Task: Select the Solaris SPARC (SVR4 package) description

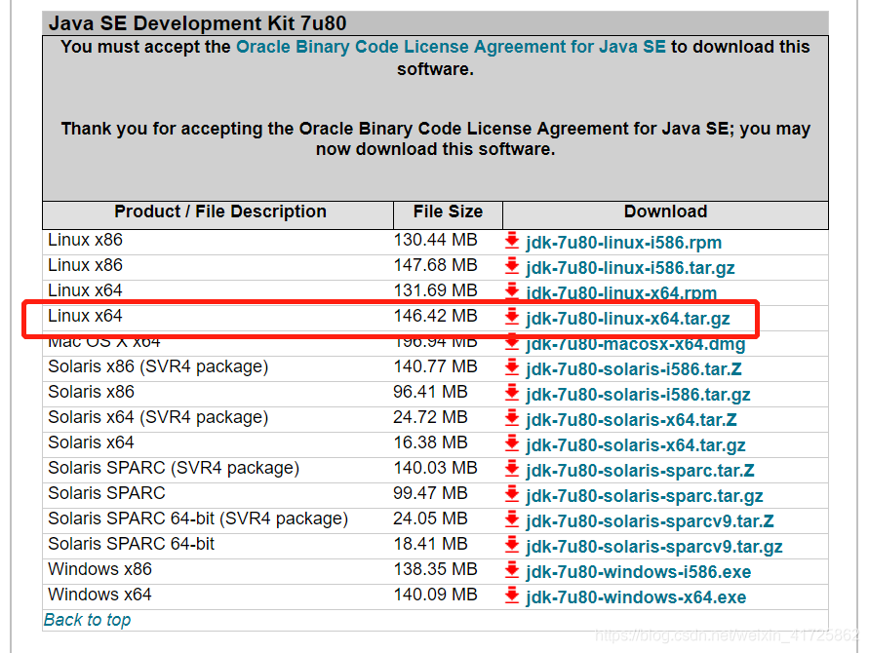Action: tap(174, 469)
